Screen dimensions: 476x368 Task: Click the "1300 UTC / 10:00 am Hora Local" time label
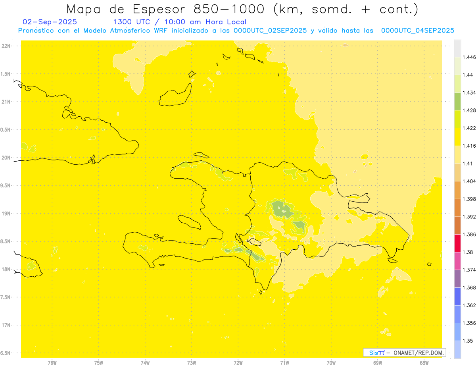(180, 22)
